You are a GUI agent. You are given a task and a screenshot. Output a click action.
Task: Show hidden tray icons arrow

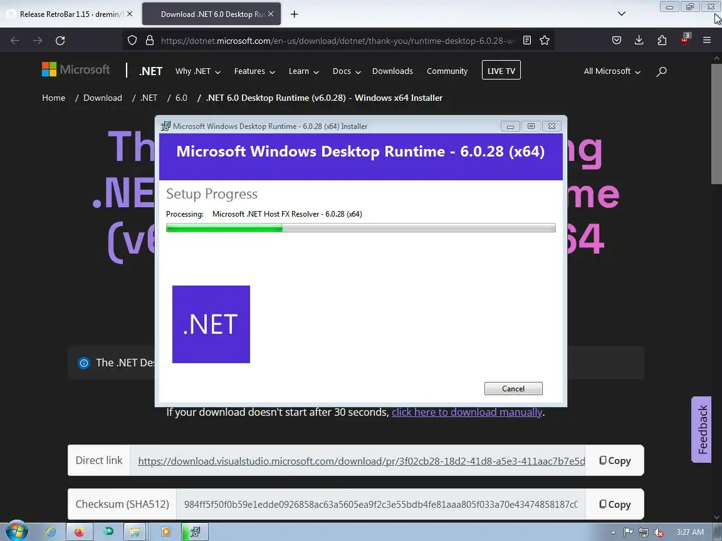[x=613, y=532]
